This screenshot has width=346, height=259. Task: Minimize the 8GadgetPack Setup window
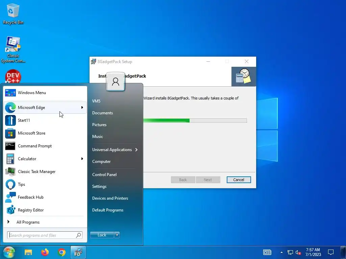click(208, 62)
